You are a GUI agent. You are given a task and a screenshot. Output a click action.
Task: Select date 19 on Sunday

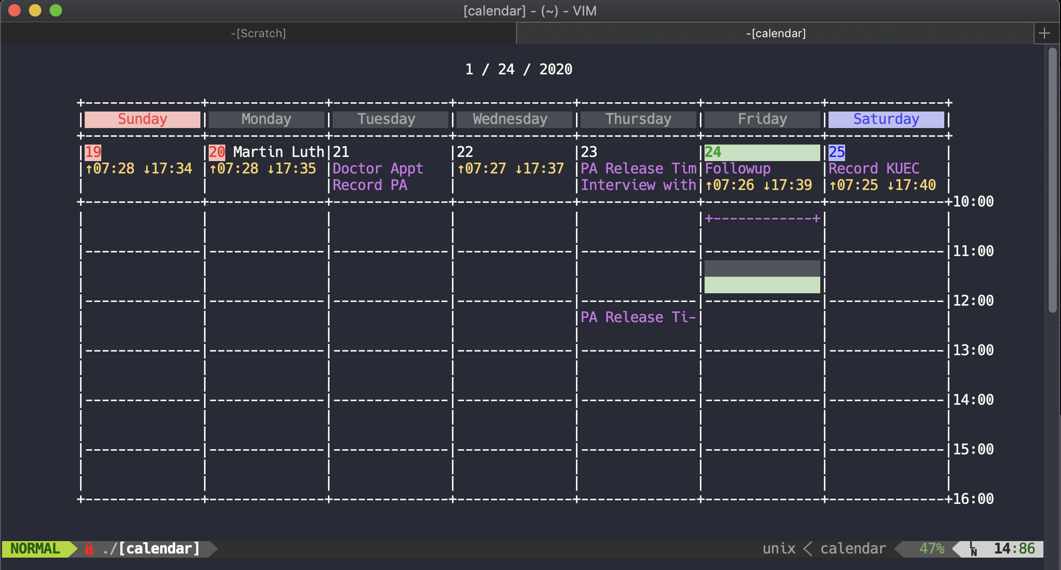click(93, 152)
